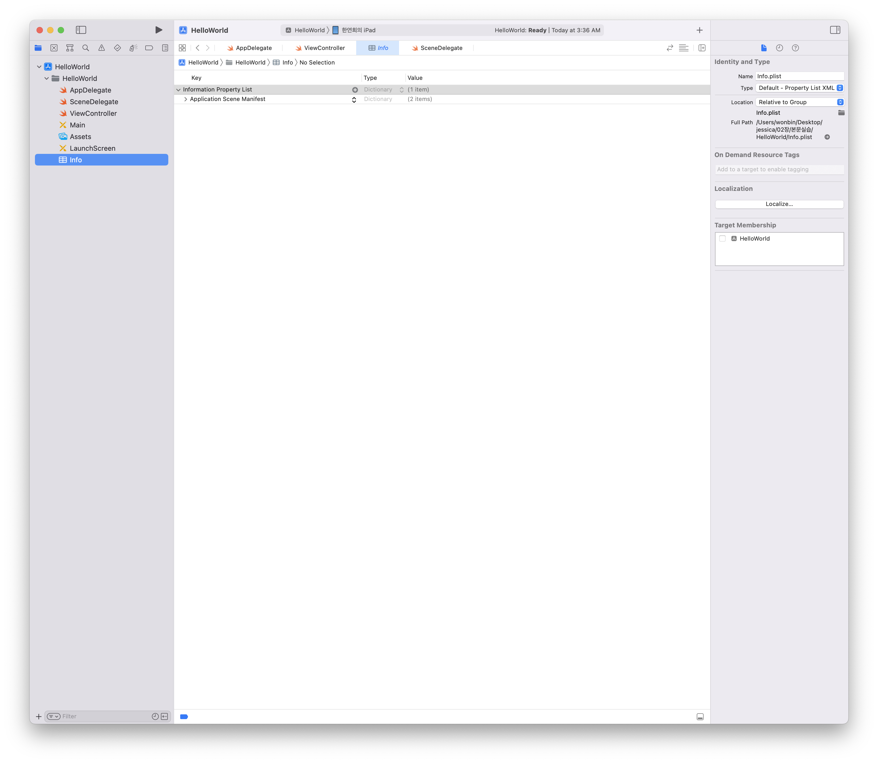Open the Breakpoint navigator

pos(149,48)
